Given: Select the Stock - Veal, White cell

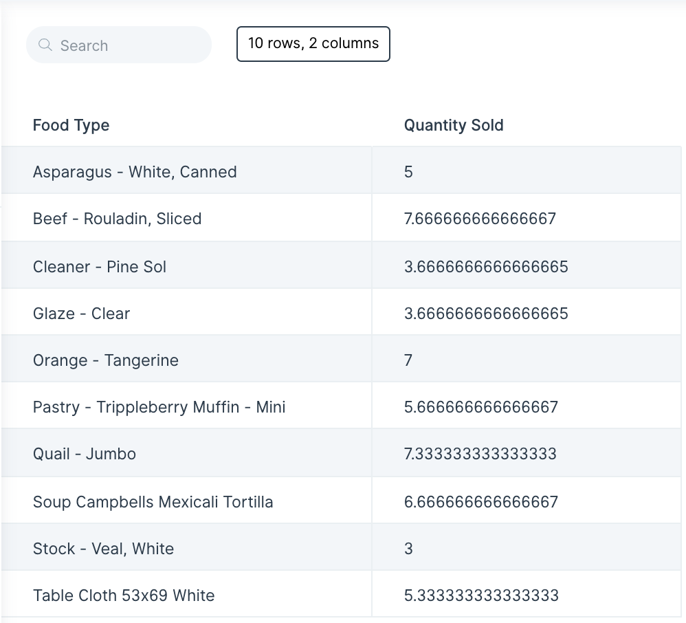Looking at the screenshot, I should tap(186, 547).
